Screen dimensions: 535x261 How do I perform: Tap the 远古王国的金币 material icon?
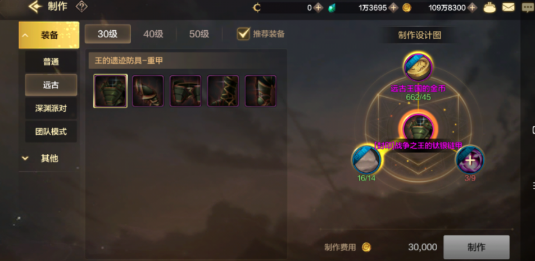click(x=418, y=67)
